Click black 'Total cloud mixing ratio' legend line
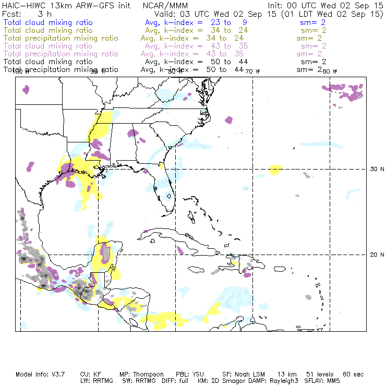The width and height of the screenshot is (386, 386). (48, 62)
